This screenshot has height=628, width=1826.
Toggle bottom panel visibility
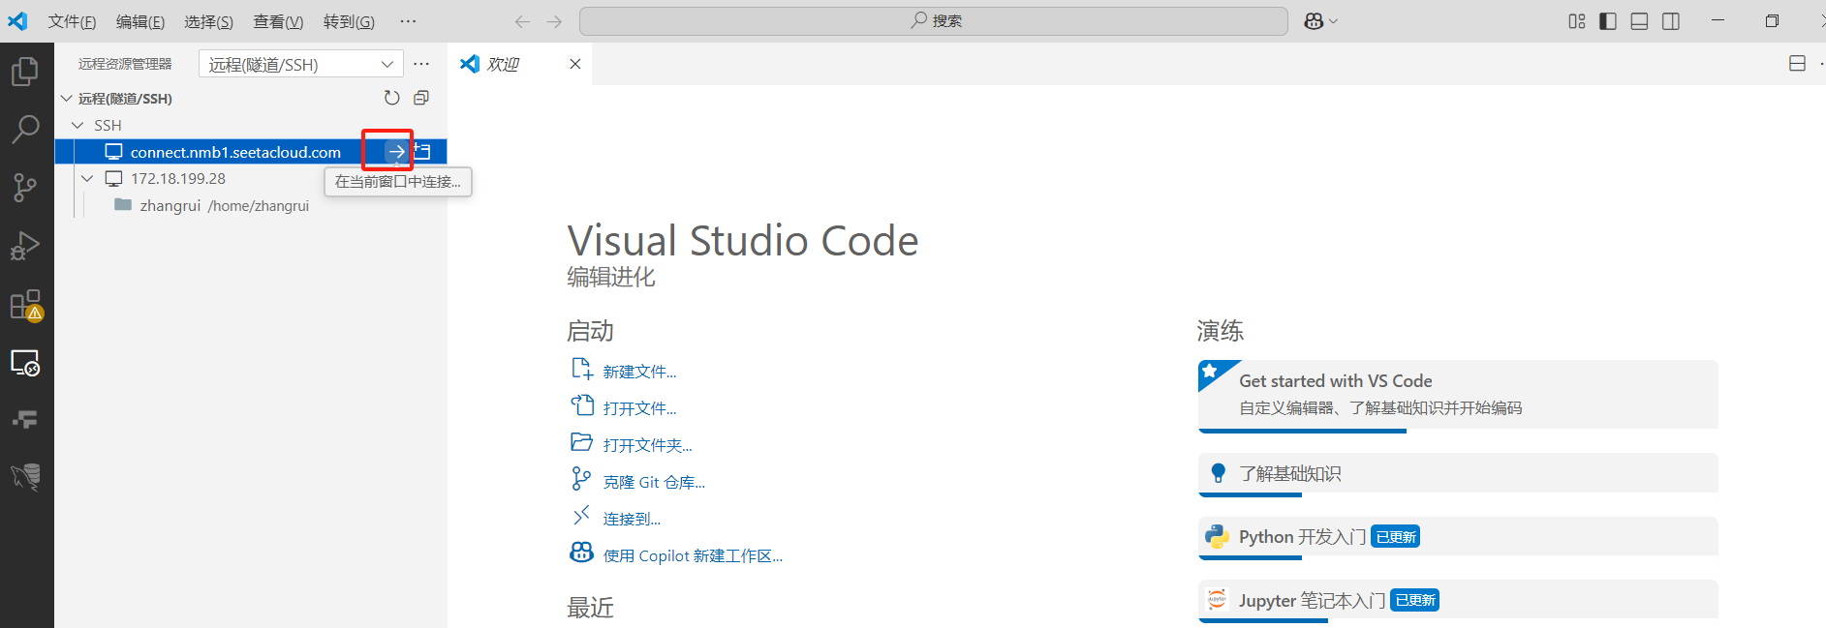(x=1639, y=21)
